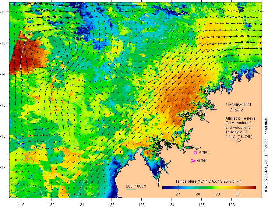Click the longitude axis label 124
This screenshot has height=207, width=268.
click(171, 205)
